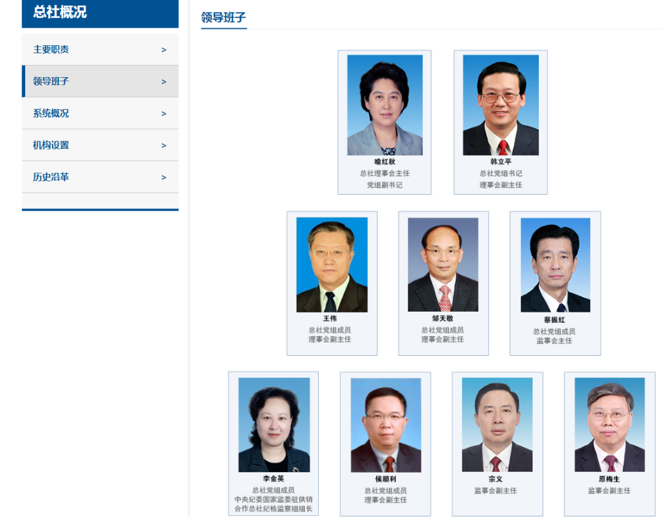Click the chevron arrow beside 机构设置
This screenshot has width=662, height=517.
(x=164, y=146)
